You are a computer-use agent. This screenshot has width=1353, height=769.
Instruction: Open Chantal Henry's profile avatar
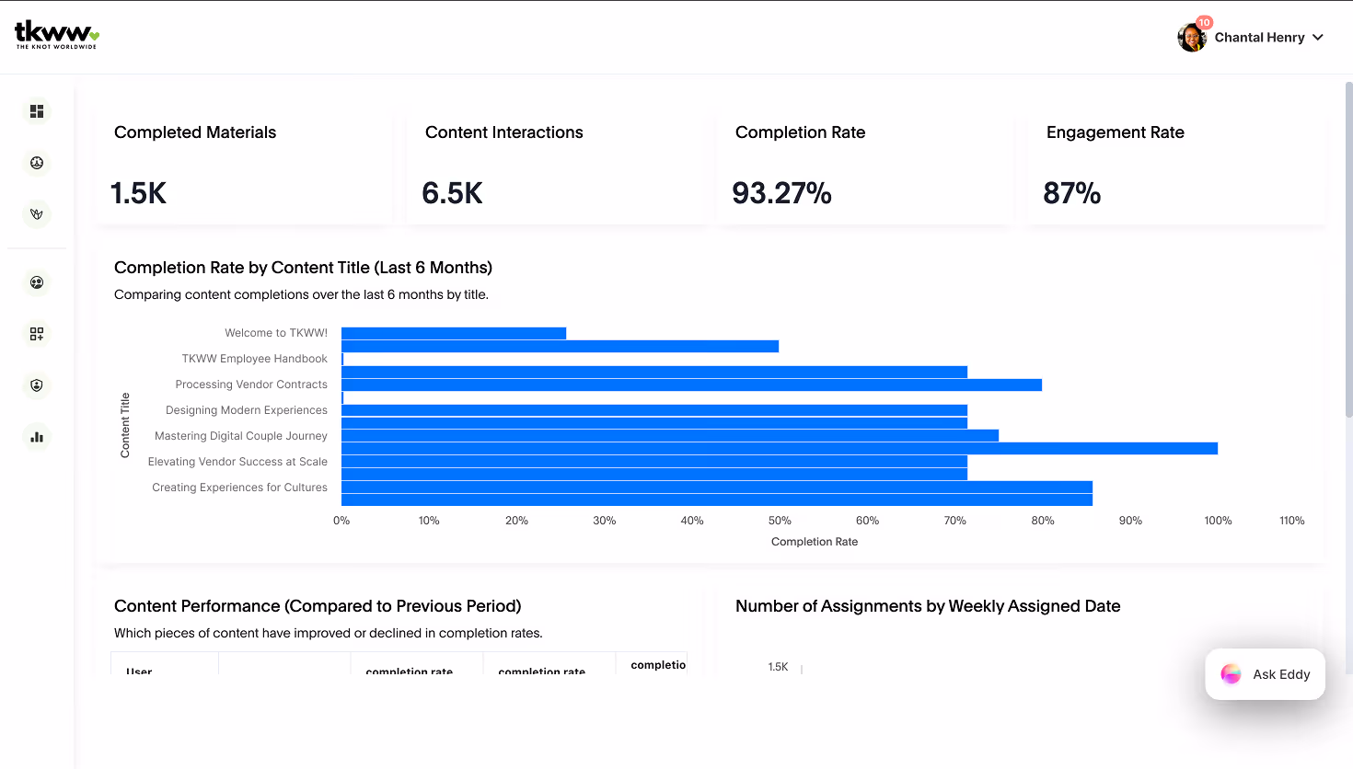[1192, 37]
